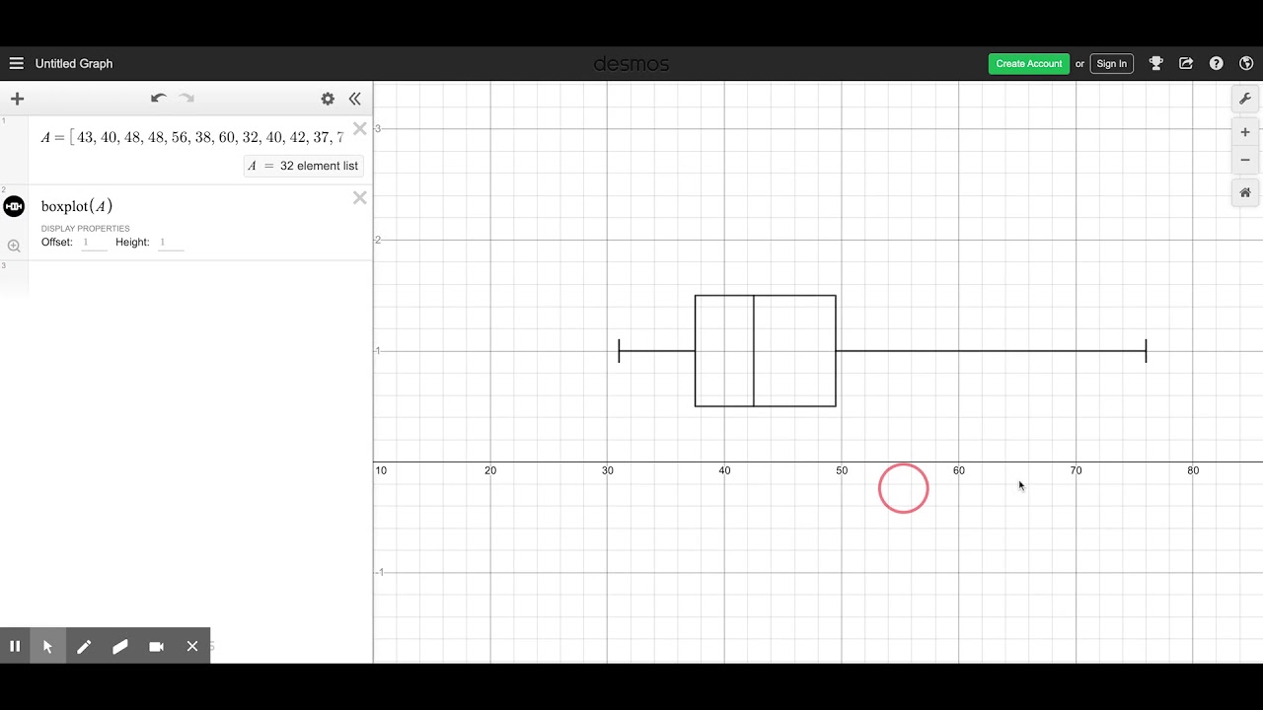Open the hamburger main menu
This screenshot has height=710, width=1263.
coord(16,63)
